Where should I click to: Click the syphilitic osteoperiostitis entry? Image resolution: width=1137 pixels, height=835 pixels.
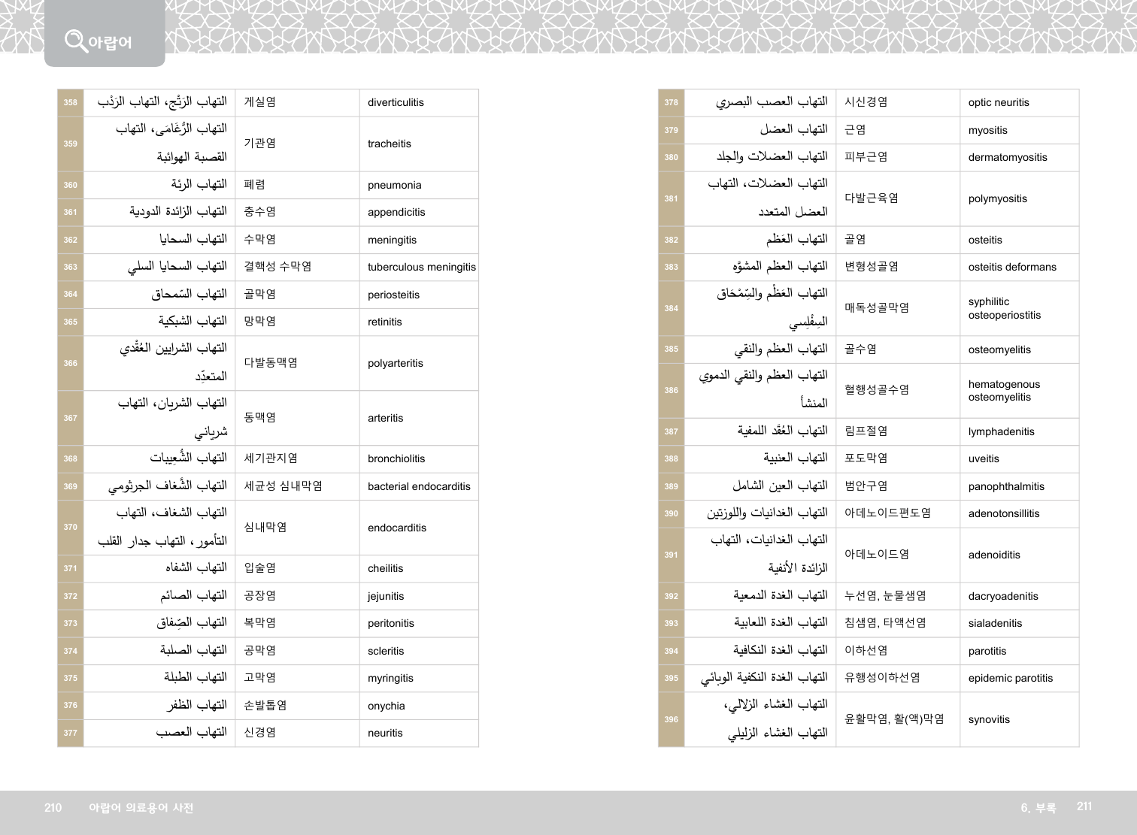(1004, 308)
